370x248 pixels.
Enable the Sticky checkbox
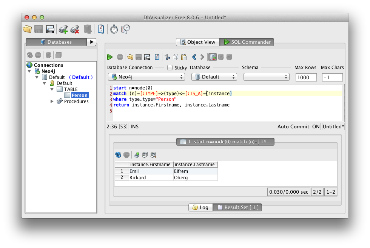[x=170, y=68]
